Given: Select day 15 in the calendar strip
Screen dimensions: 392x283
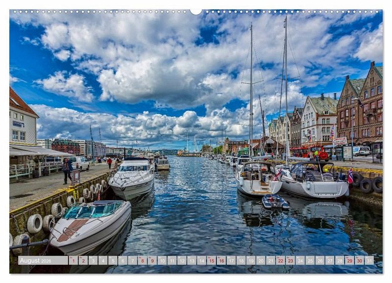Looking at the screenshot, I should tap(211, 260).
